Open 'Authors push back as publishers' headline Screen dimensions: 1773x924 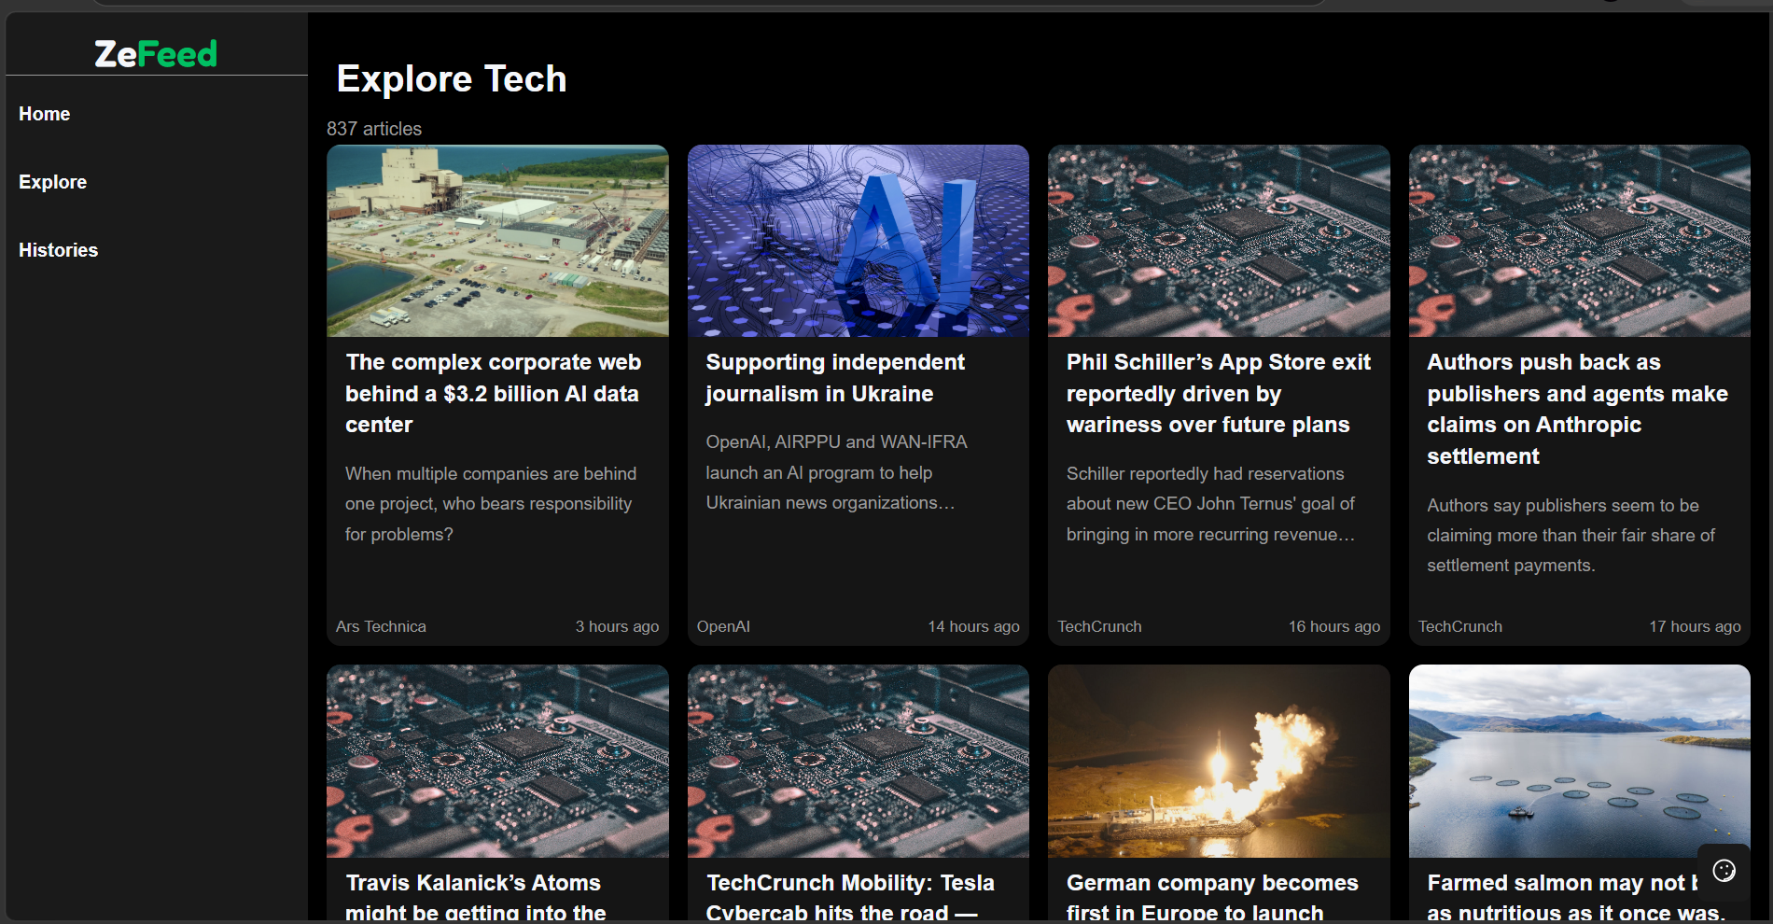click(x=1578, y=409)
